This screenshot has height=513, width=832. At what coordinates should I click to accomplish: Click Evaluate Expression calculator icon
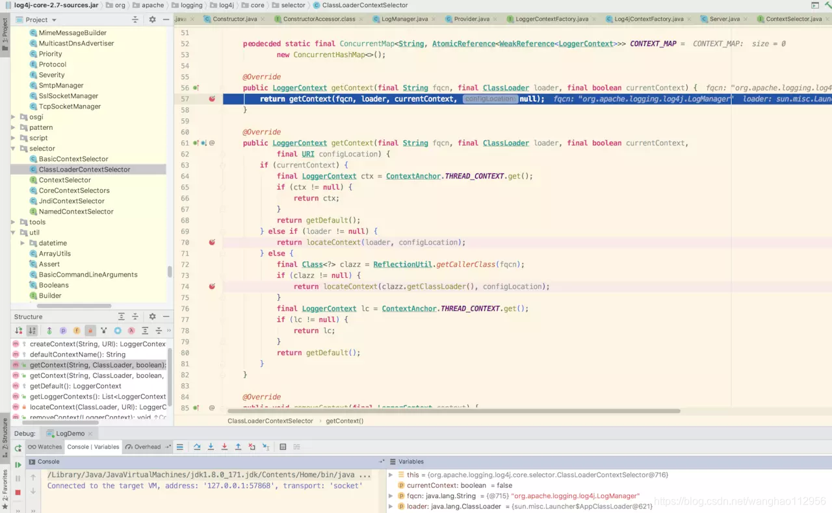283,447
